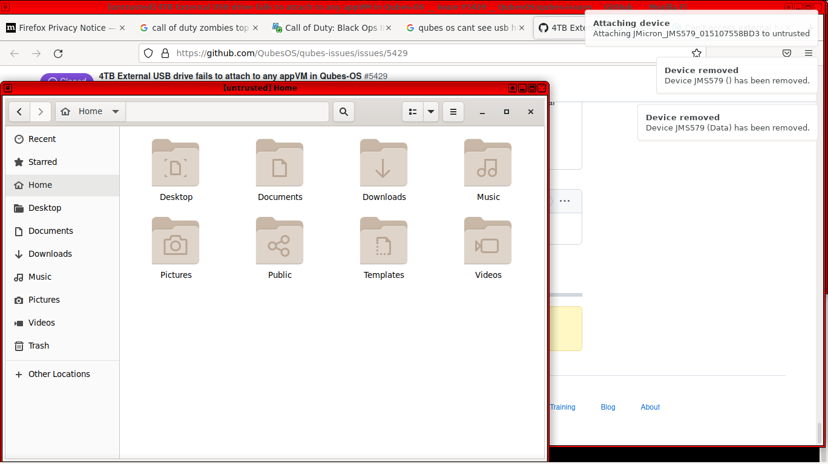Viewport: 828px width, 464px height.
Task: Click the Firefox URL address field
Action: pyautogui.click(x=424, y=53)
